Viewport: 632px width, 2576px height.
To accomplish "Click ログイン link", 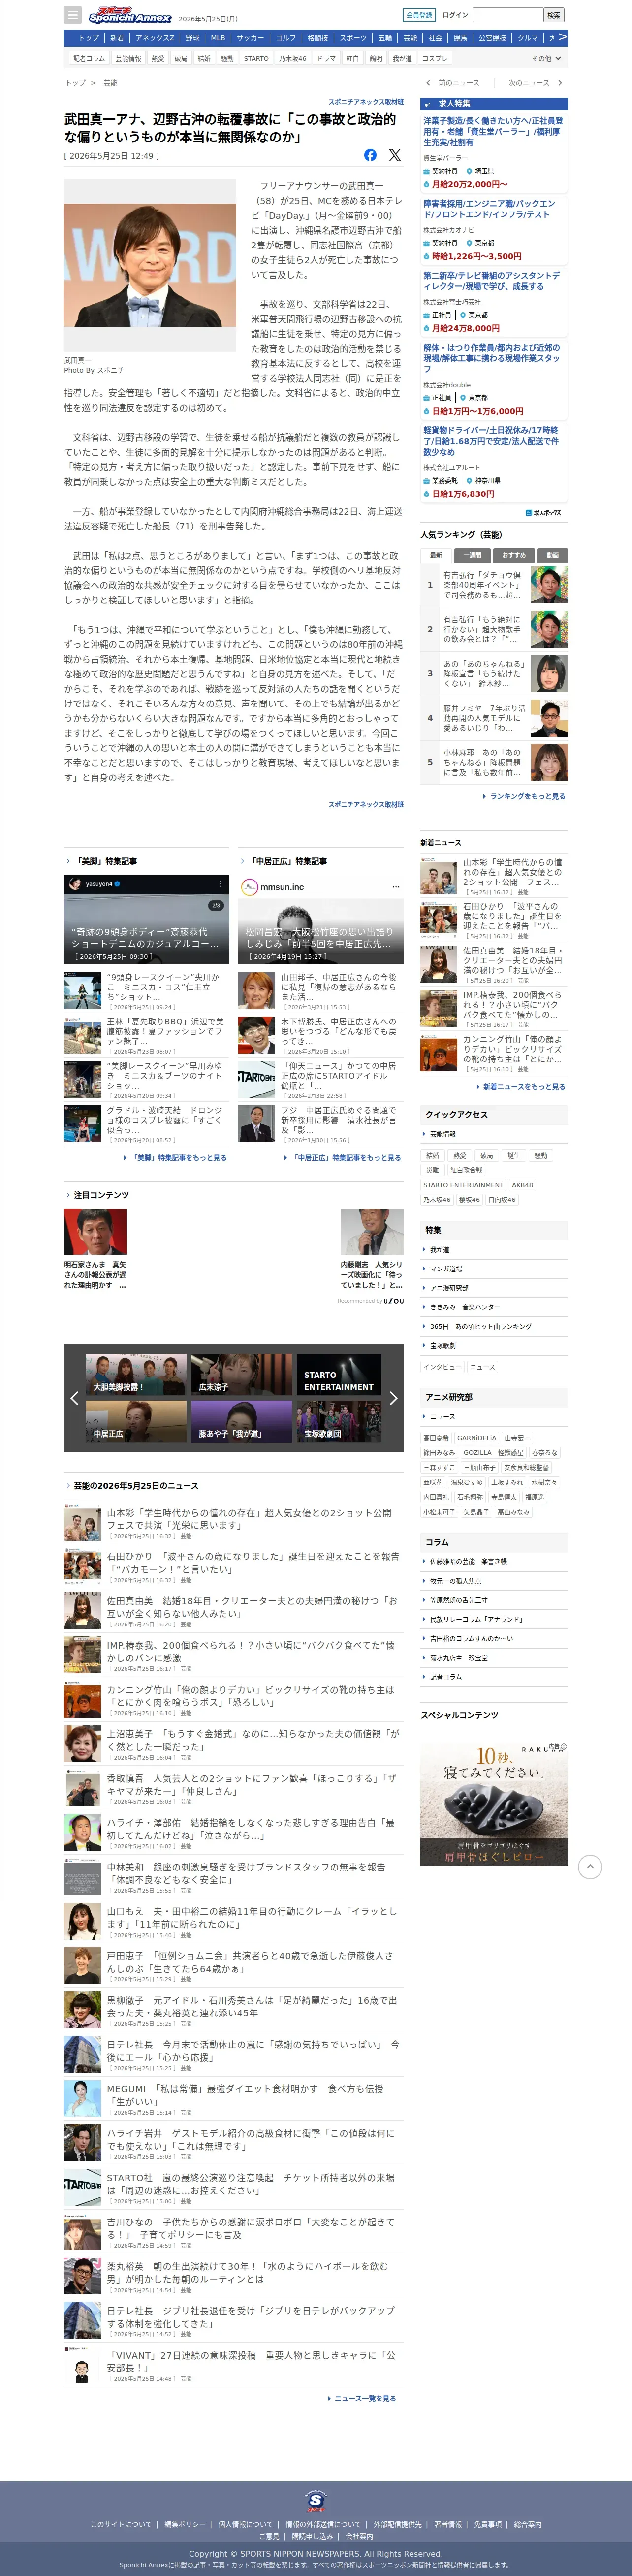I will (455, 15).
